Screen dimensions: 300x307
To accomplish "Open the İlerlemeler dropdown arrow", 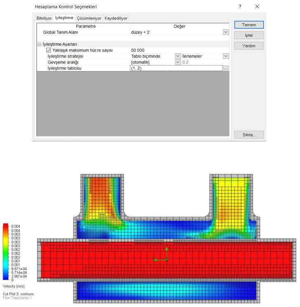I will pyautogui.click(x=225, y=56).
